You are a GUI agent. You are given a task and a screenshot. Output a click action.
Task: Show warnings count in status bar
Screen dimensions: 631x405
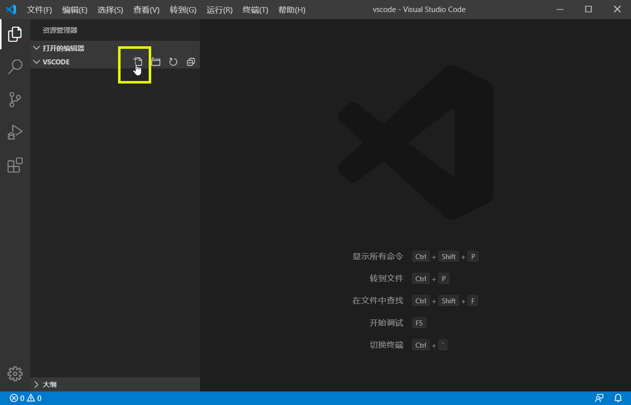click(x=34, y=398)
